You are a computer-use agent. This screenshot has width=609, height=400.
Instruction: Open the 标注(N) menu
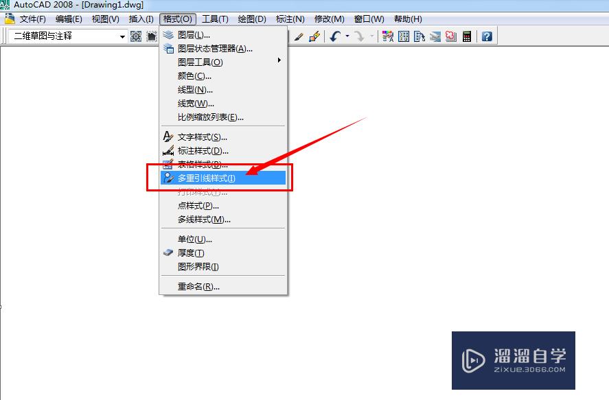tap(290, 19)
